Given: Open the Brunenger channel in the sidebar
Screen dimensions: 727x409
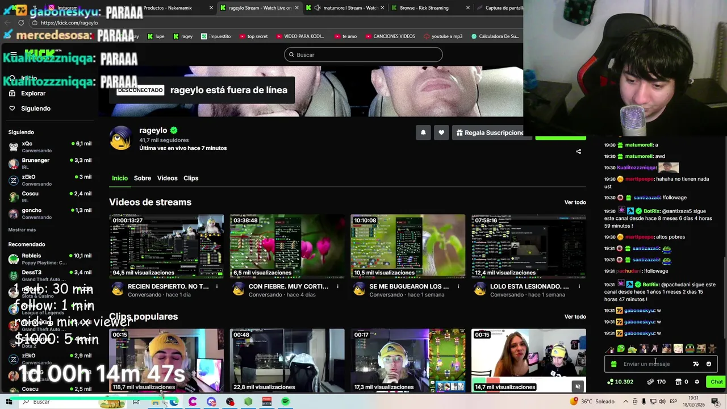Looking at the screenshot, I should pos(50,163).
